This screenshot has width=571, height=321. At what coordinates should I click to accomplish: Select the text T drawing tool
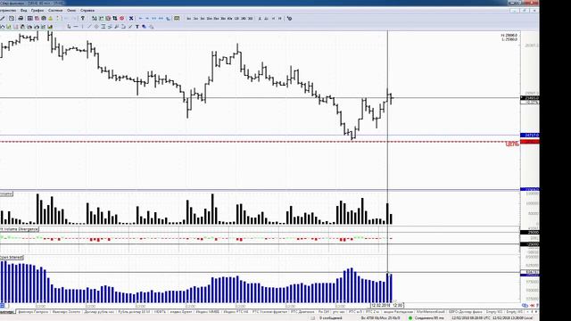click(137, 27)
